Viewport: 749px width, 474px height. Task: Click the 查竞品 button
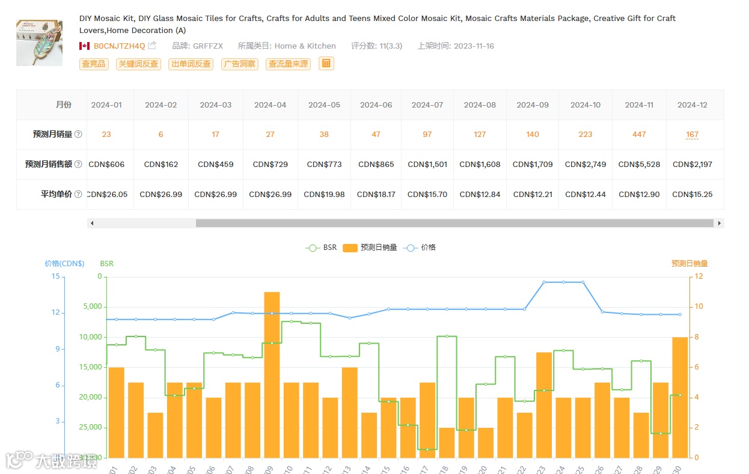point(94,64)
